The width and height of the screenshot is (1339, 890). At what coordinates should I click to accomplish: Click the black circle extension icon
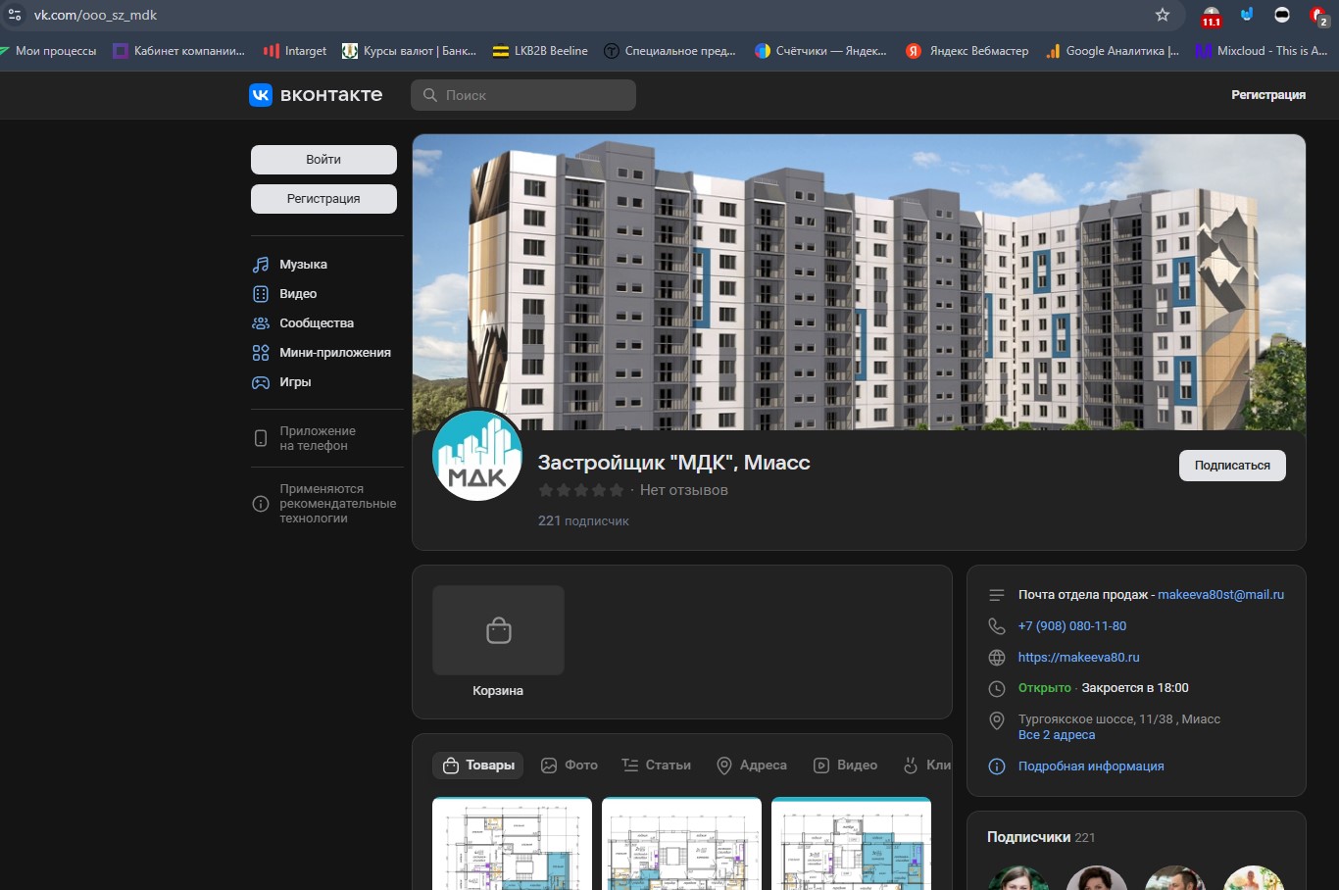point(1282,15)
